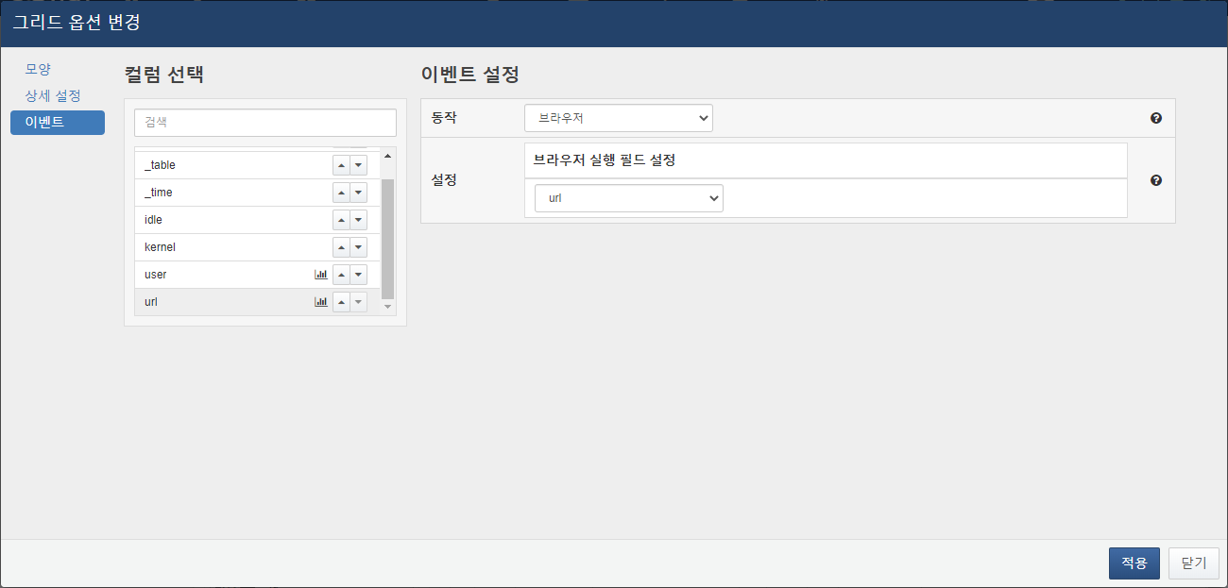Select the _table column row
1228x588 pixels.
tap(257, 165)
